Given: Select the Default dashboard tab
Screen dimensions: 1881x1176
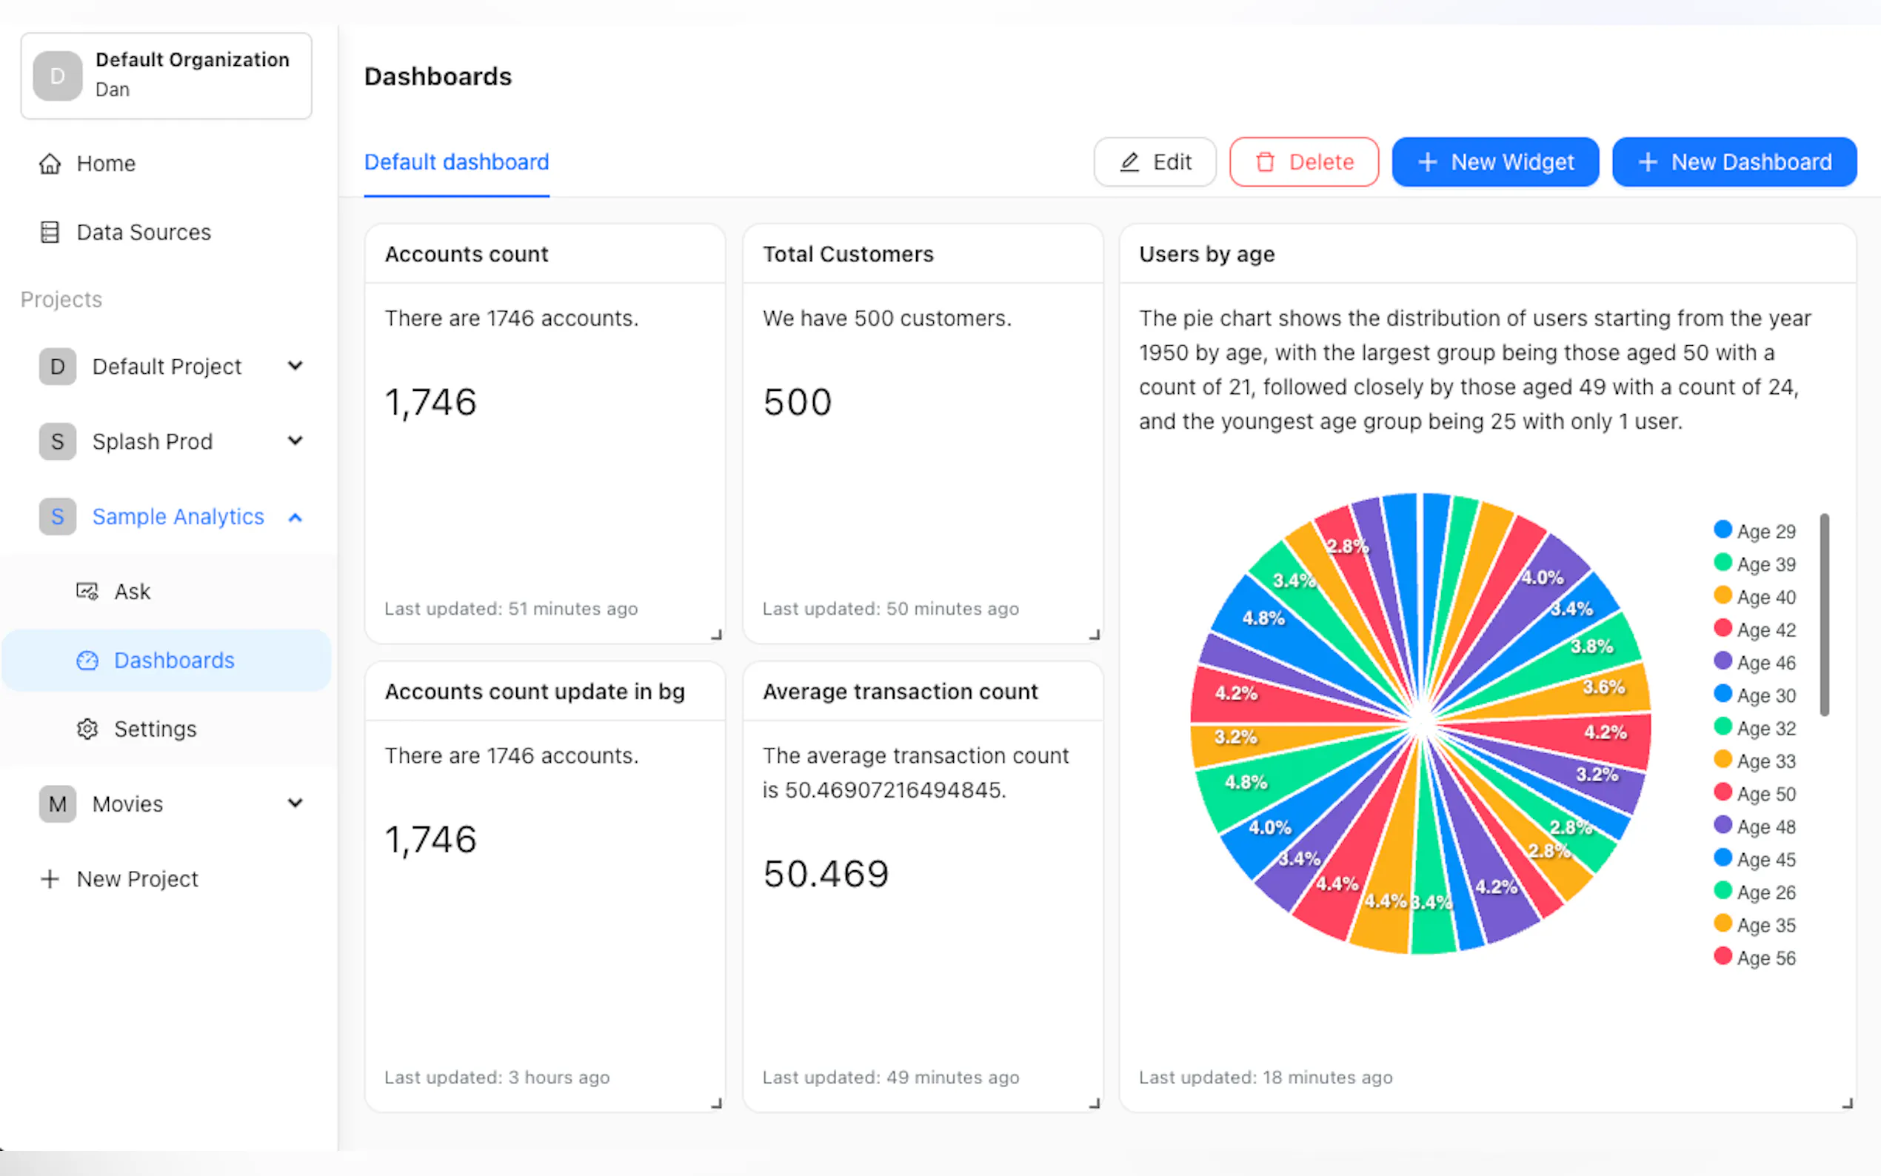Looking at the screenshot, I should [x=456, y=161].
